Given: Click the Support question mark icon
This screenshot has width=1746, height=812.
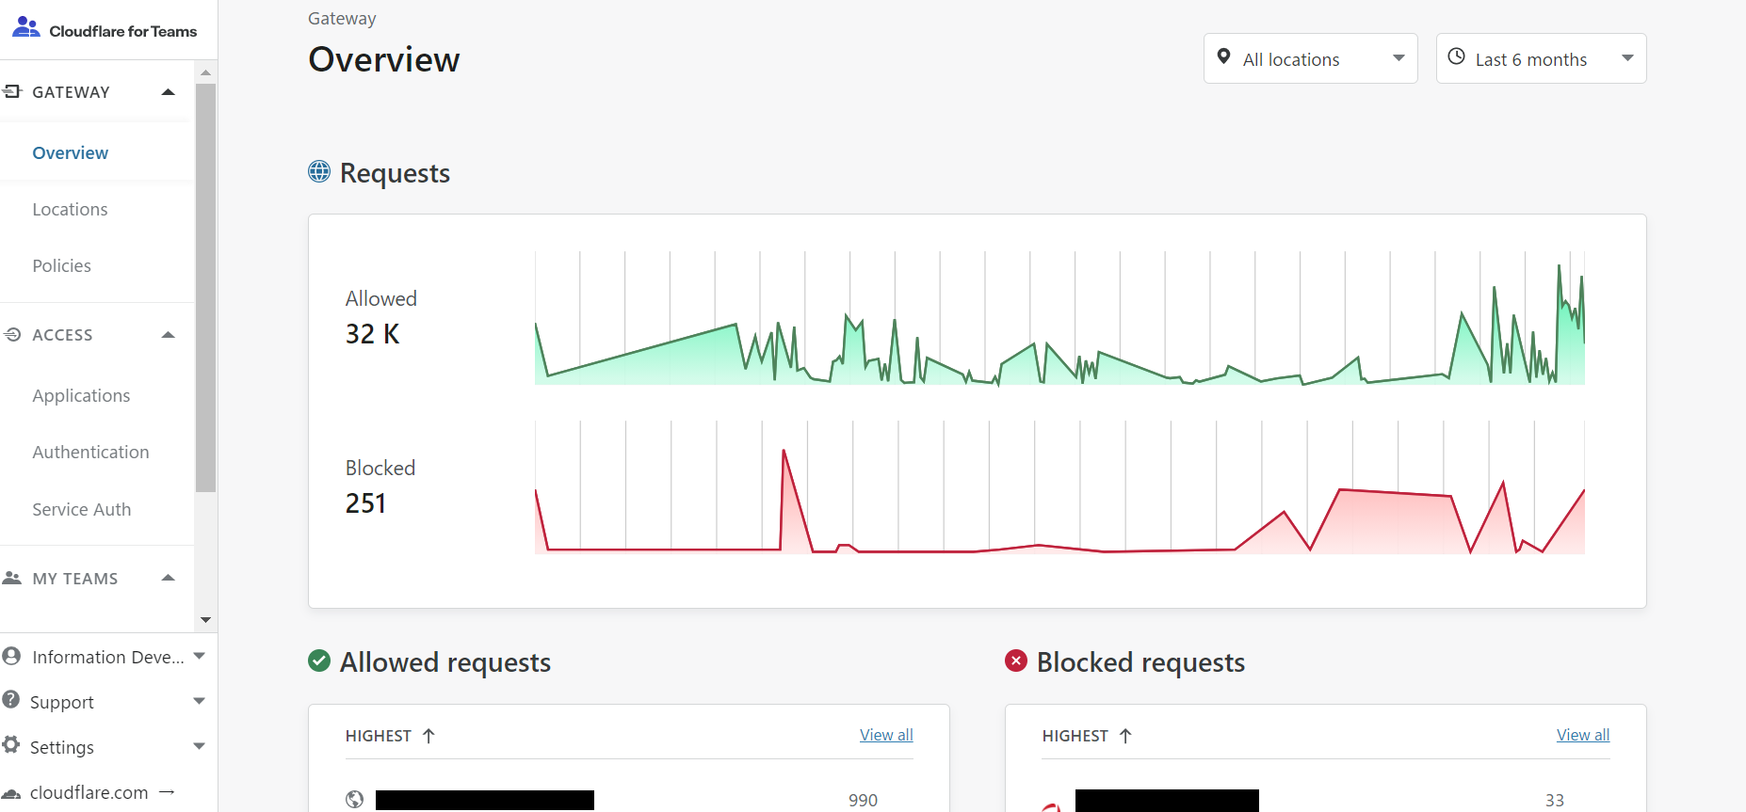Looking at the screenshot, I should tap(11, 699).
